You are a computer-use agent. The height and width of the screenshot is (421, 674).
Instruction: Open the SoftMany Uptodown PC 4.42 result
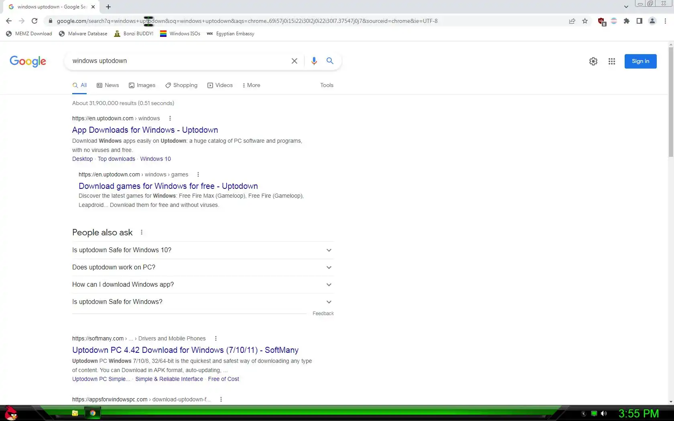pos(185,350)
